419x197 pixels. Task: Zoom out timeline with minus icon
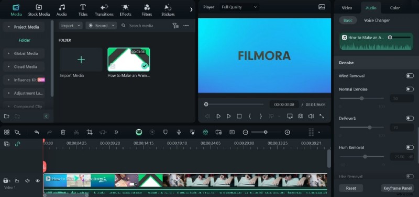click(x=245, y=132)
